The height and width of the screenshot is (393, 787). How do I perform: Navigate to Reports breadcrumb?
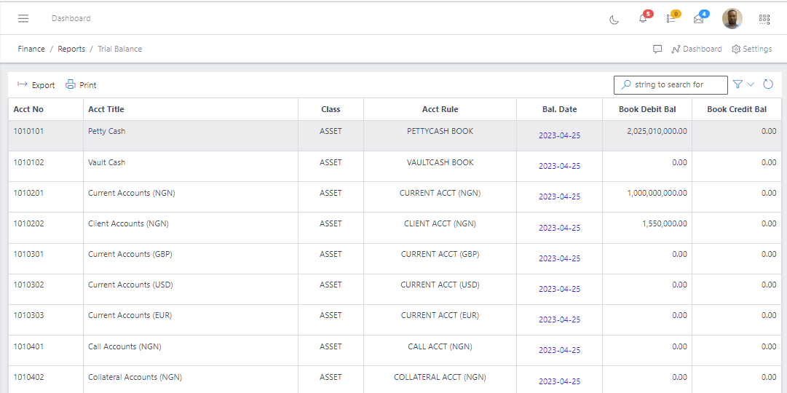point(71,49)
